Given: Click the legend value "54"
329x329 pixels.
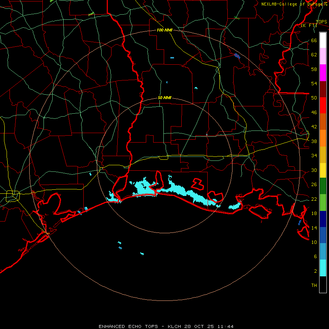Looking at the screenshot, I should pos(314,84).
